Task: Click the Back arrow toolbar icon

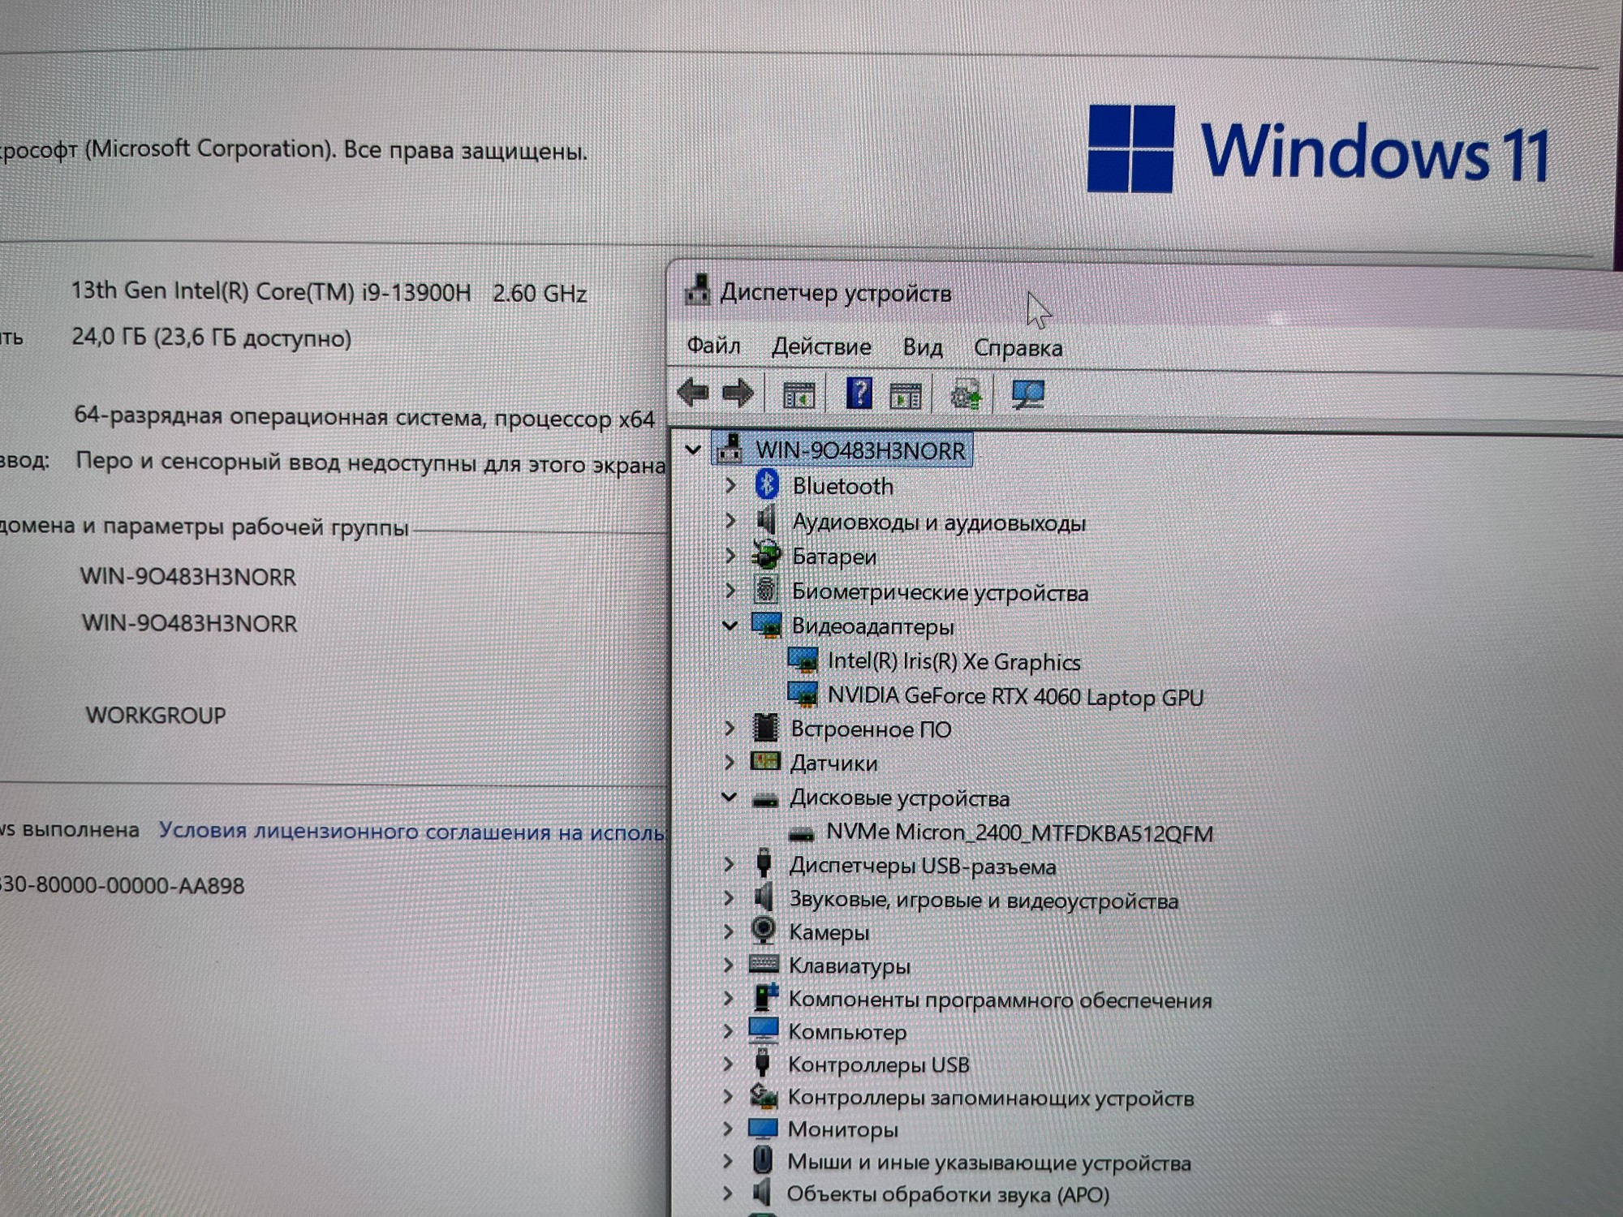Action: coord(693,393)
